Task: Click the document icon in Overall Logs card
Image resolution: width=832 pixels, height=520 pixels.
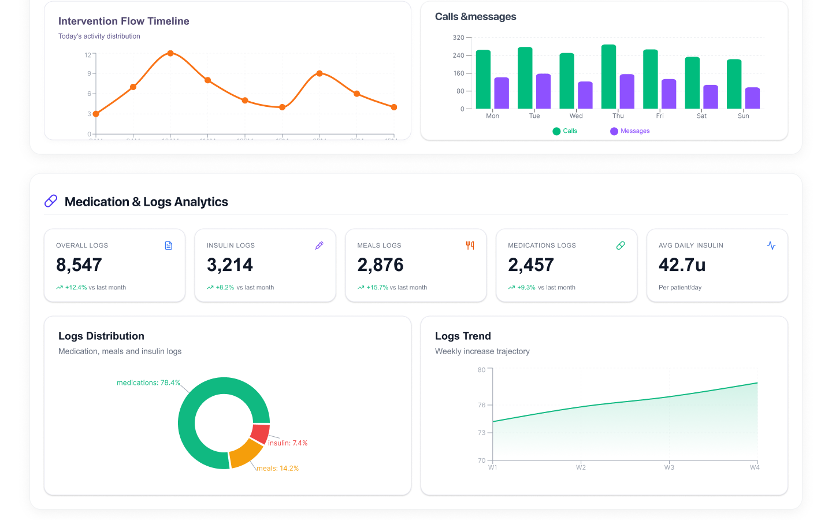Action: (169, 246)
